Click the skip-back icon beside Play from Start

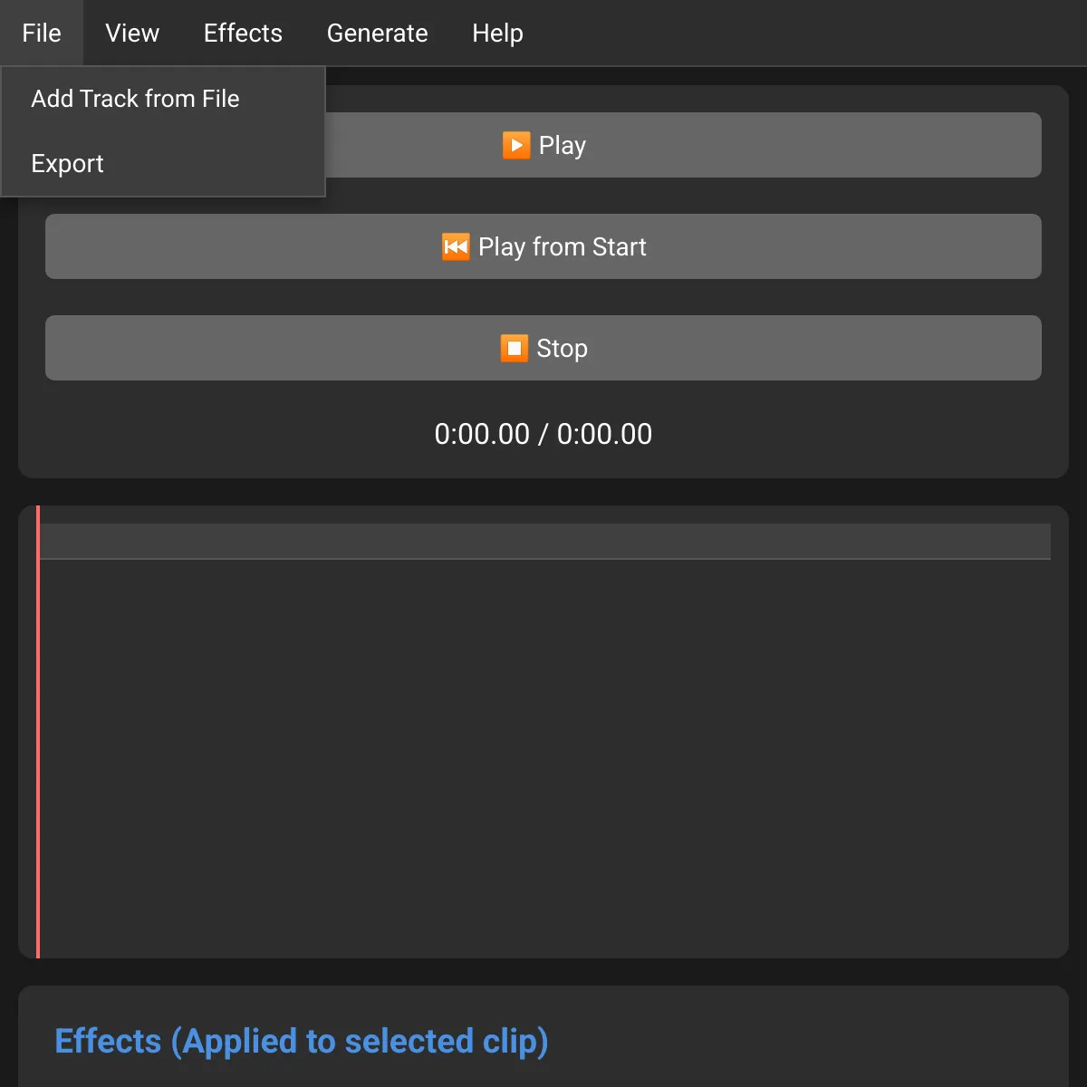457,246
